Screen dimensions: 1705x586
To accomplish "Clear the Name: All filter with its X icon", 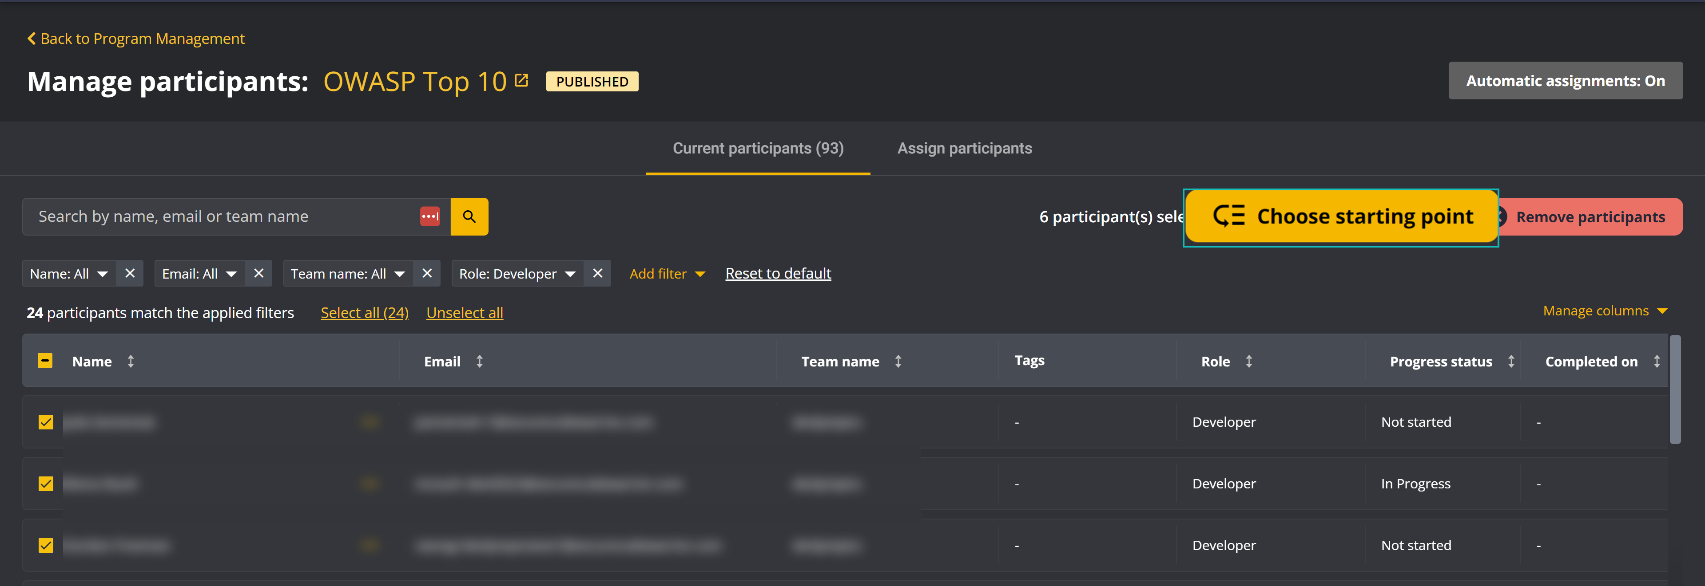I will point(130,273).
